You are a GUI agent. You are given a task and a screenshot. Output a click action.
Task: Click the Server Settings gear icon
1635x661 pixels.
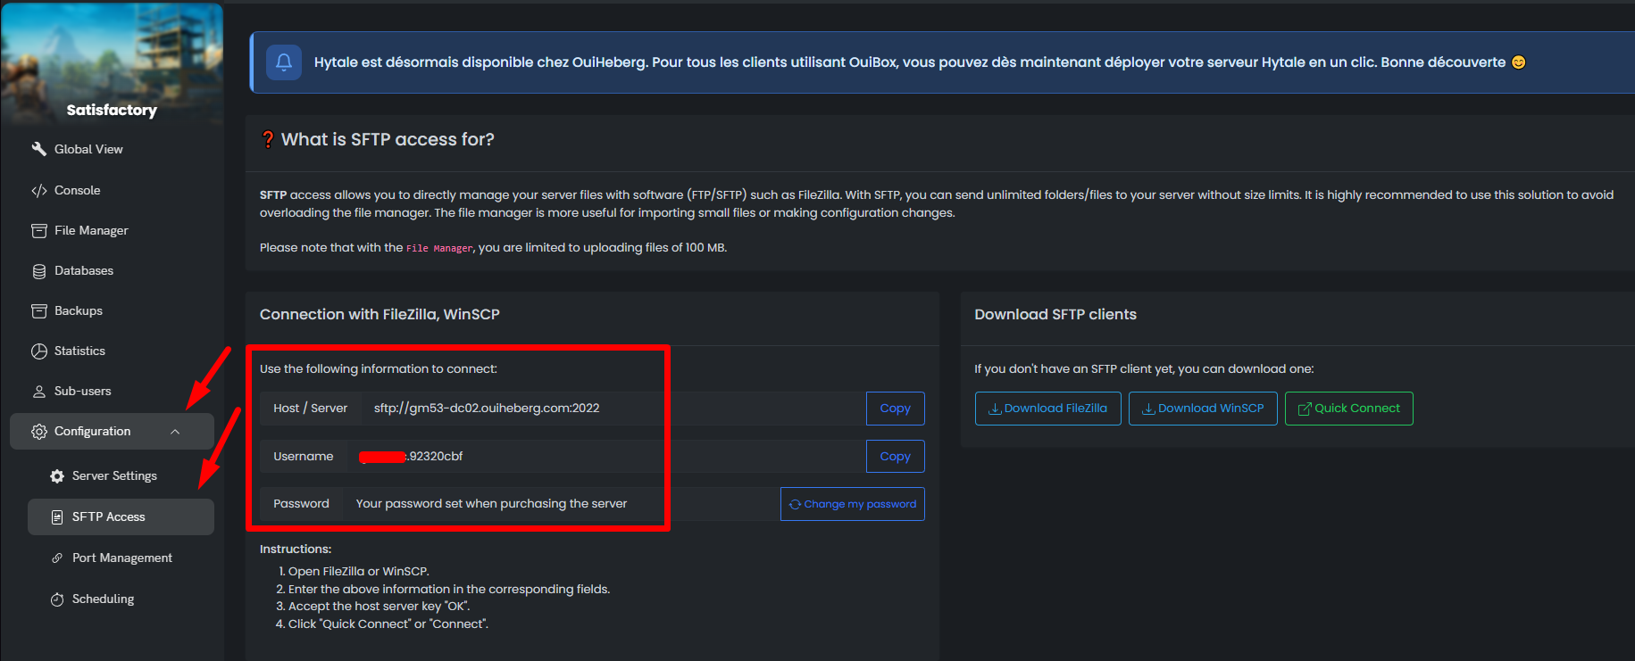(x=57, y=476)
